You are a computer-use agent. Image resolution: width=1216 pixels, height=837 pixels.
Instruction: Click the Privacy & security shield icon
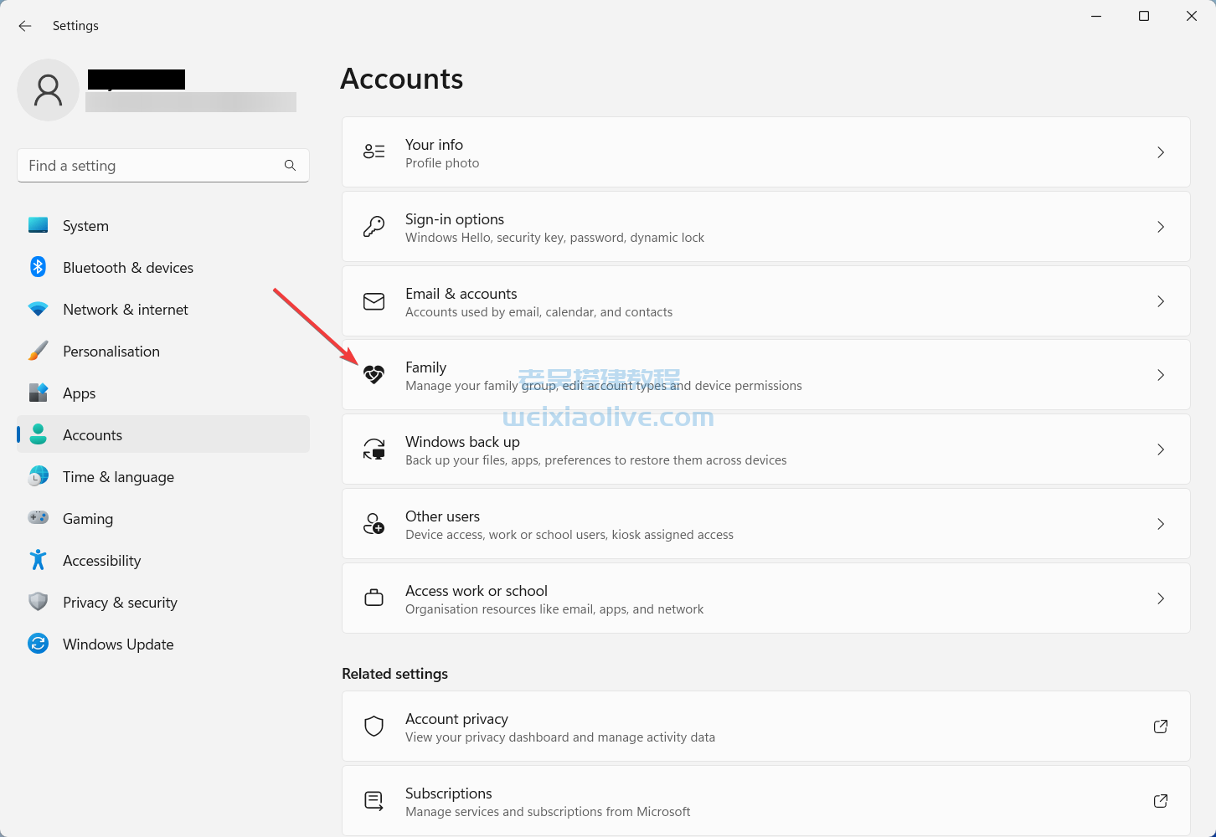38,602
